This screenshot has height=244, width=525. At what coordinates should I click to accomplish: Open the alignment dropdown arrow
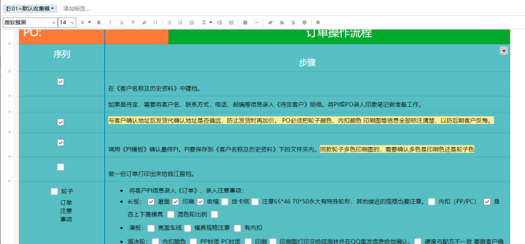coord(211,22)
